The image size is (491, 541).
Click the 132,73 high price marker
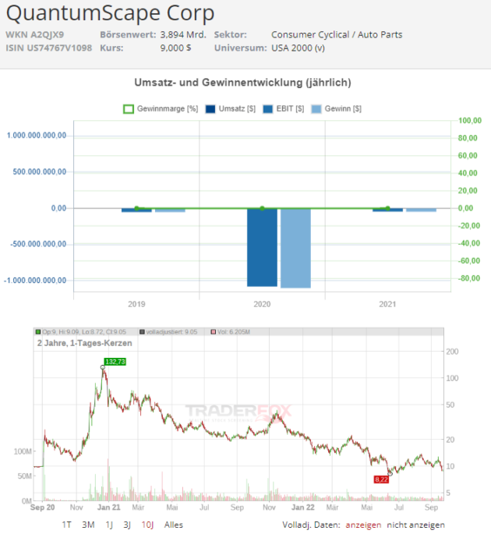[115, 362]
